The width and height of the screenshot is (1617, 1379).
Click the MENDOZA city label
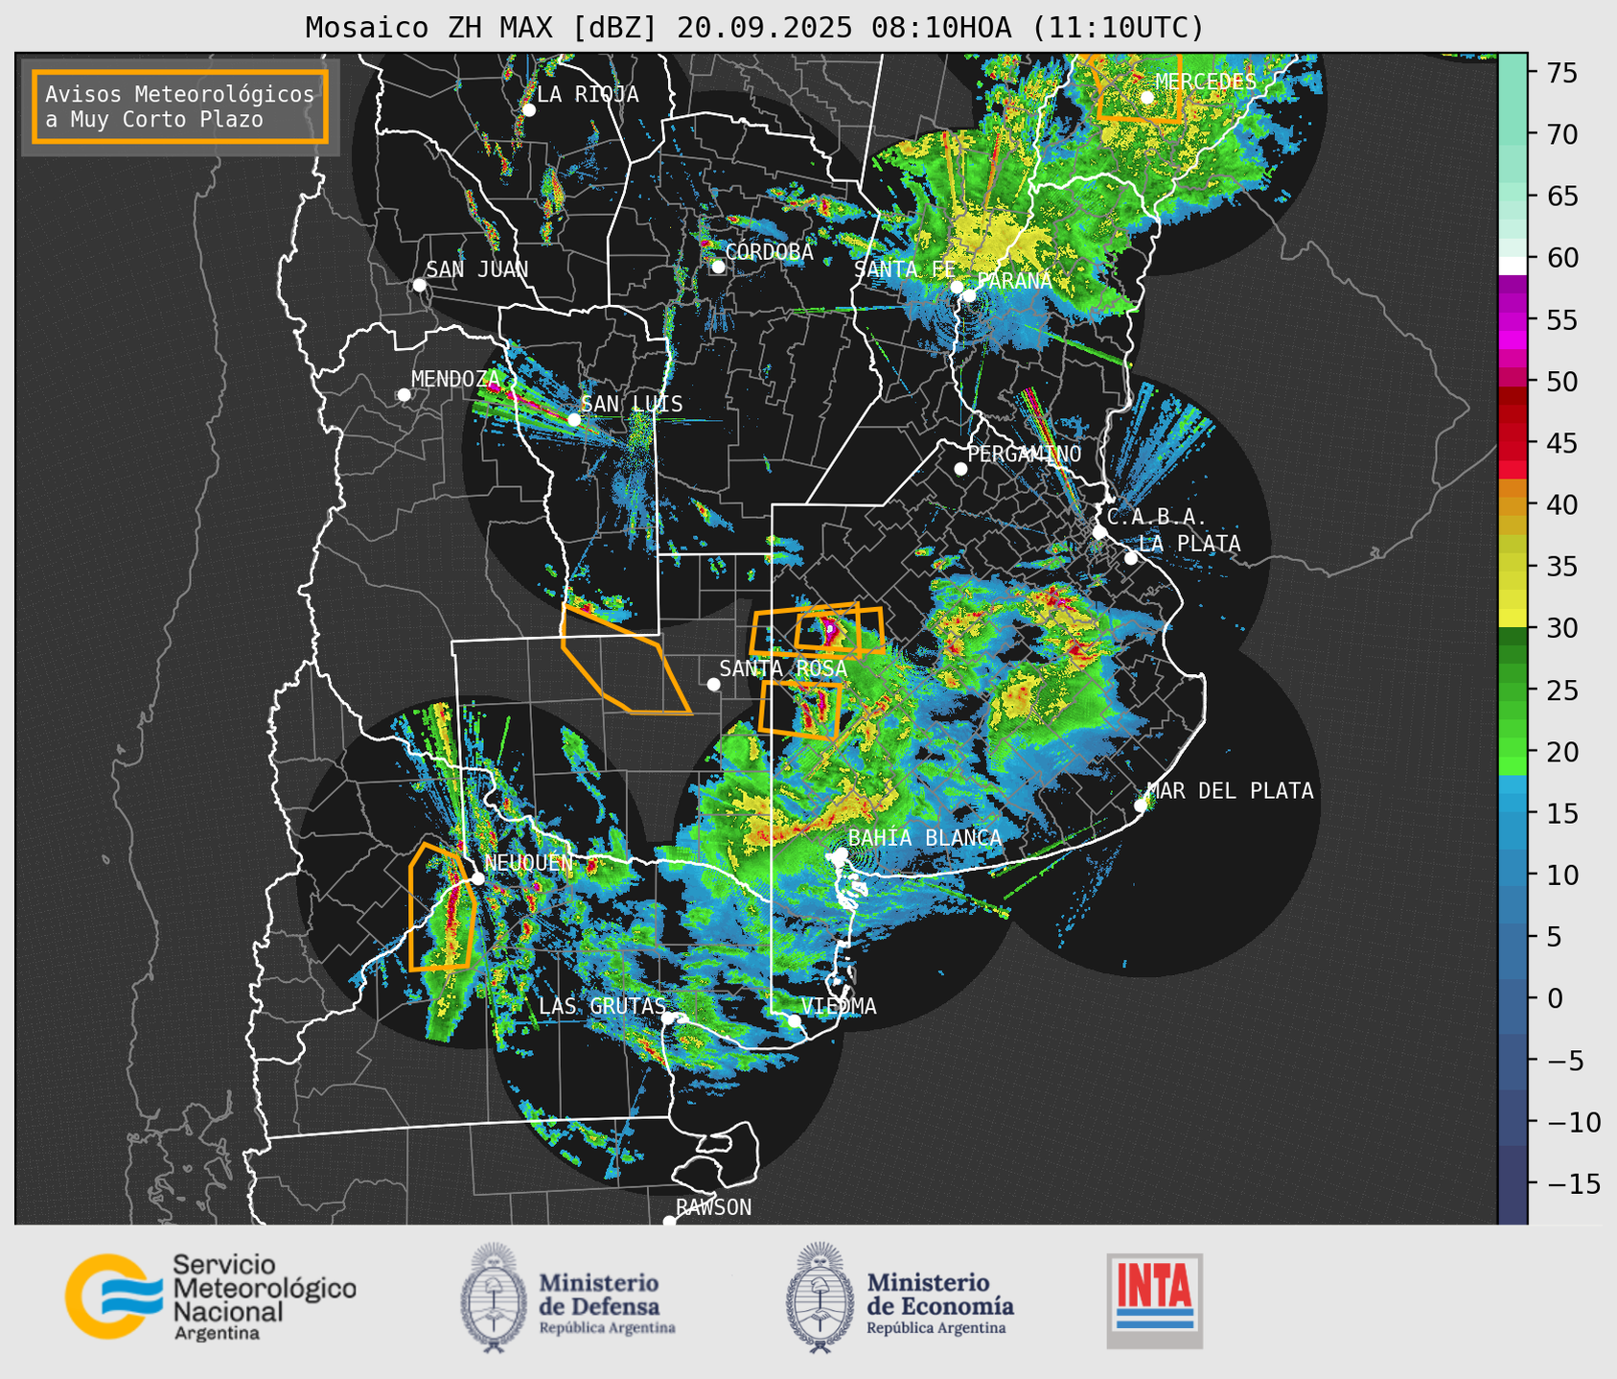(455, 379)
